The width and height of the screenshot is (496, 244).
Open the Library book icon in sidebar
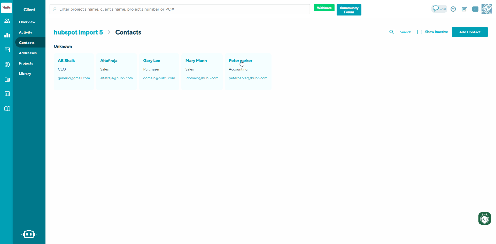click(x=7, y=108)
